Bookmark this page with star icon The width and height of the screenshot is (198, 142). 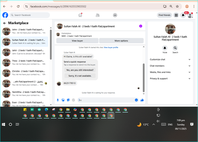tap(177, 6)
